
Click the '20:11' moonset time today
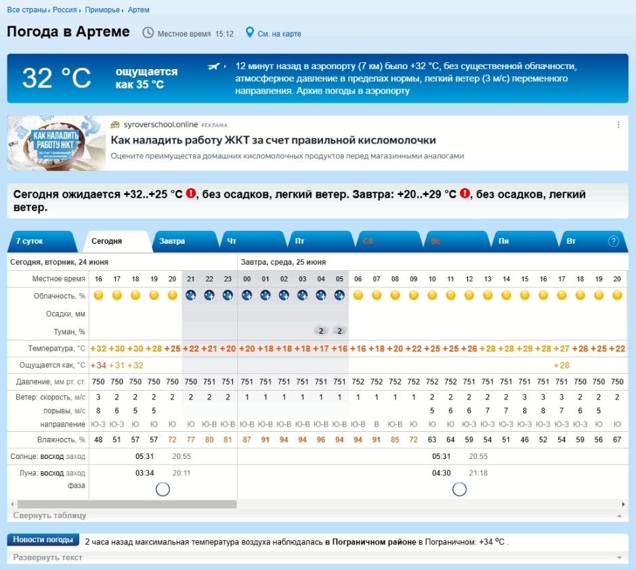(182, 473)
